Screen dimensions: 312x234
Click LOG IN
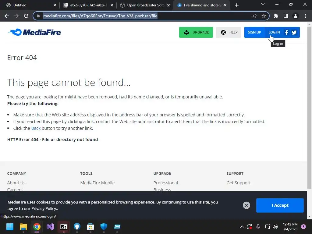pyautogui.click(x=274, y=32)
